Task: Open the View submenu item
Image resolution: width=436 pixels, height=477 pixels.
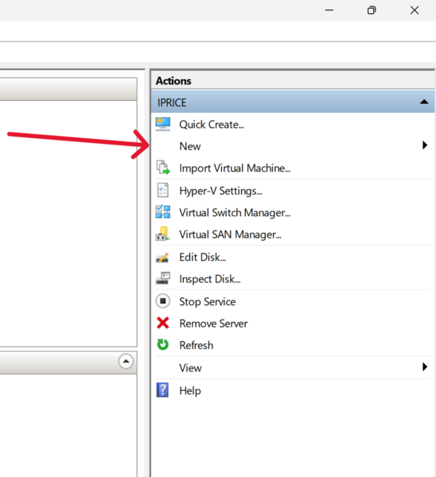Action: tap(190, 368)
